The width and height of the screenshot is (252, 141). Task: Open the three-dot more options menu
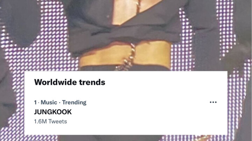tap(213, 102)
